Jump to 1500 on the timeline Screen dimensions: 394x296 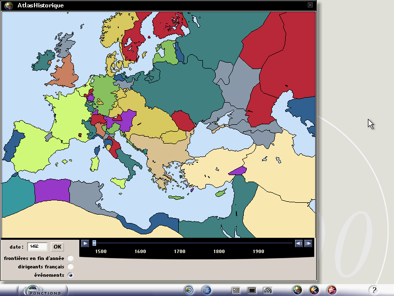[101, 251]
